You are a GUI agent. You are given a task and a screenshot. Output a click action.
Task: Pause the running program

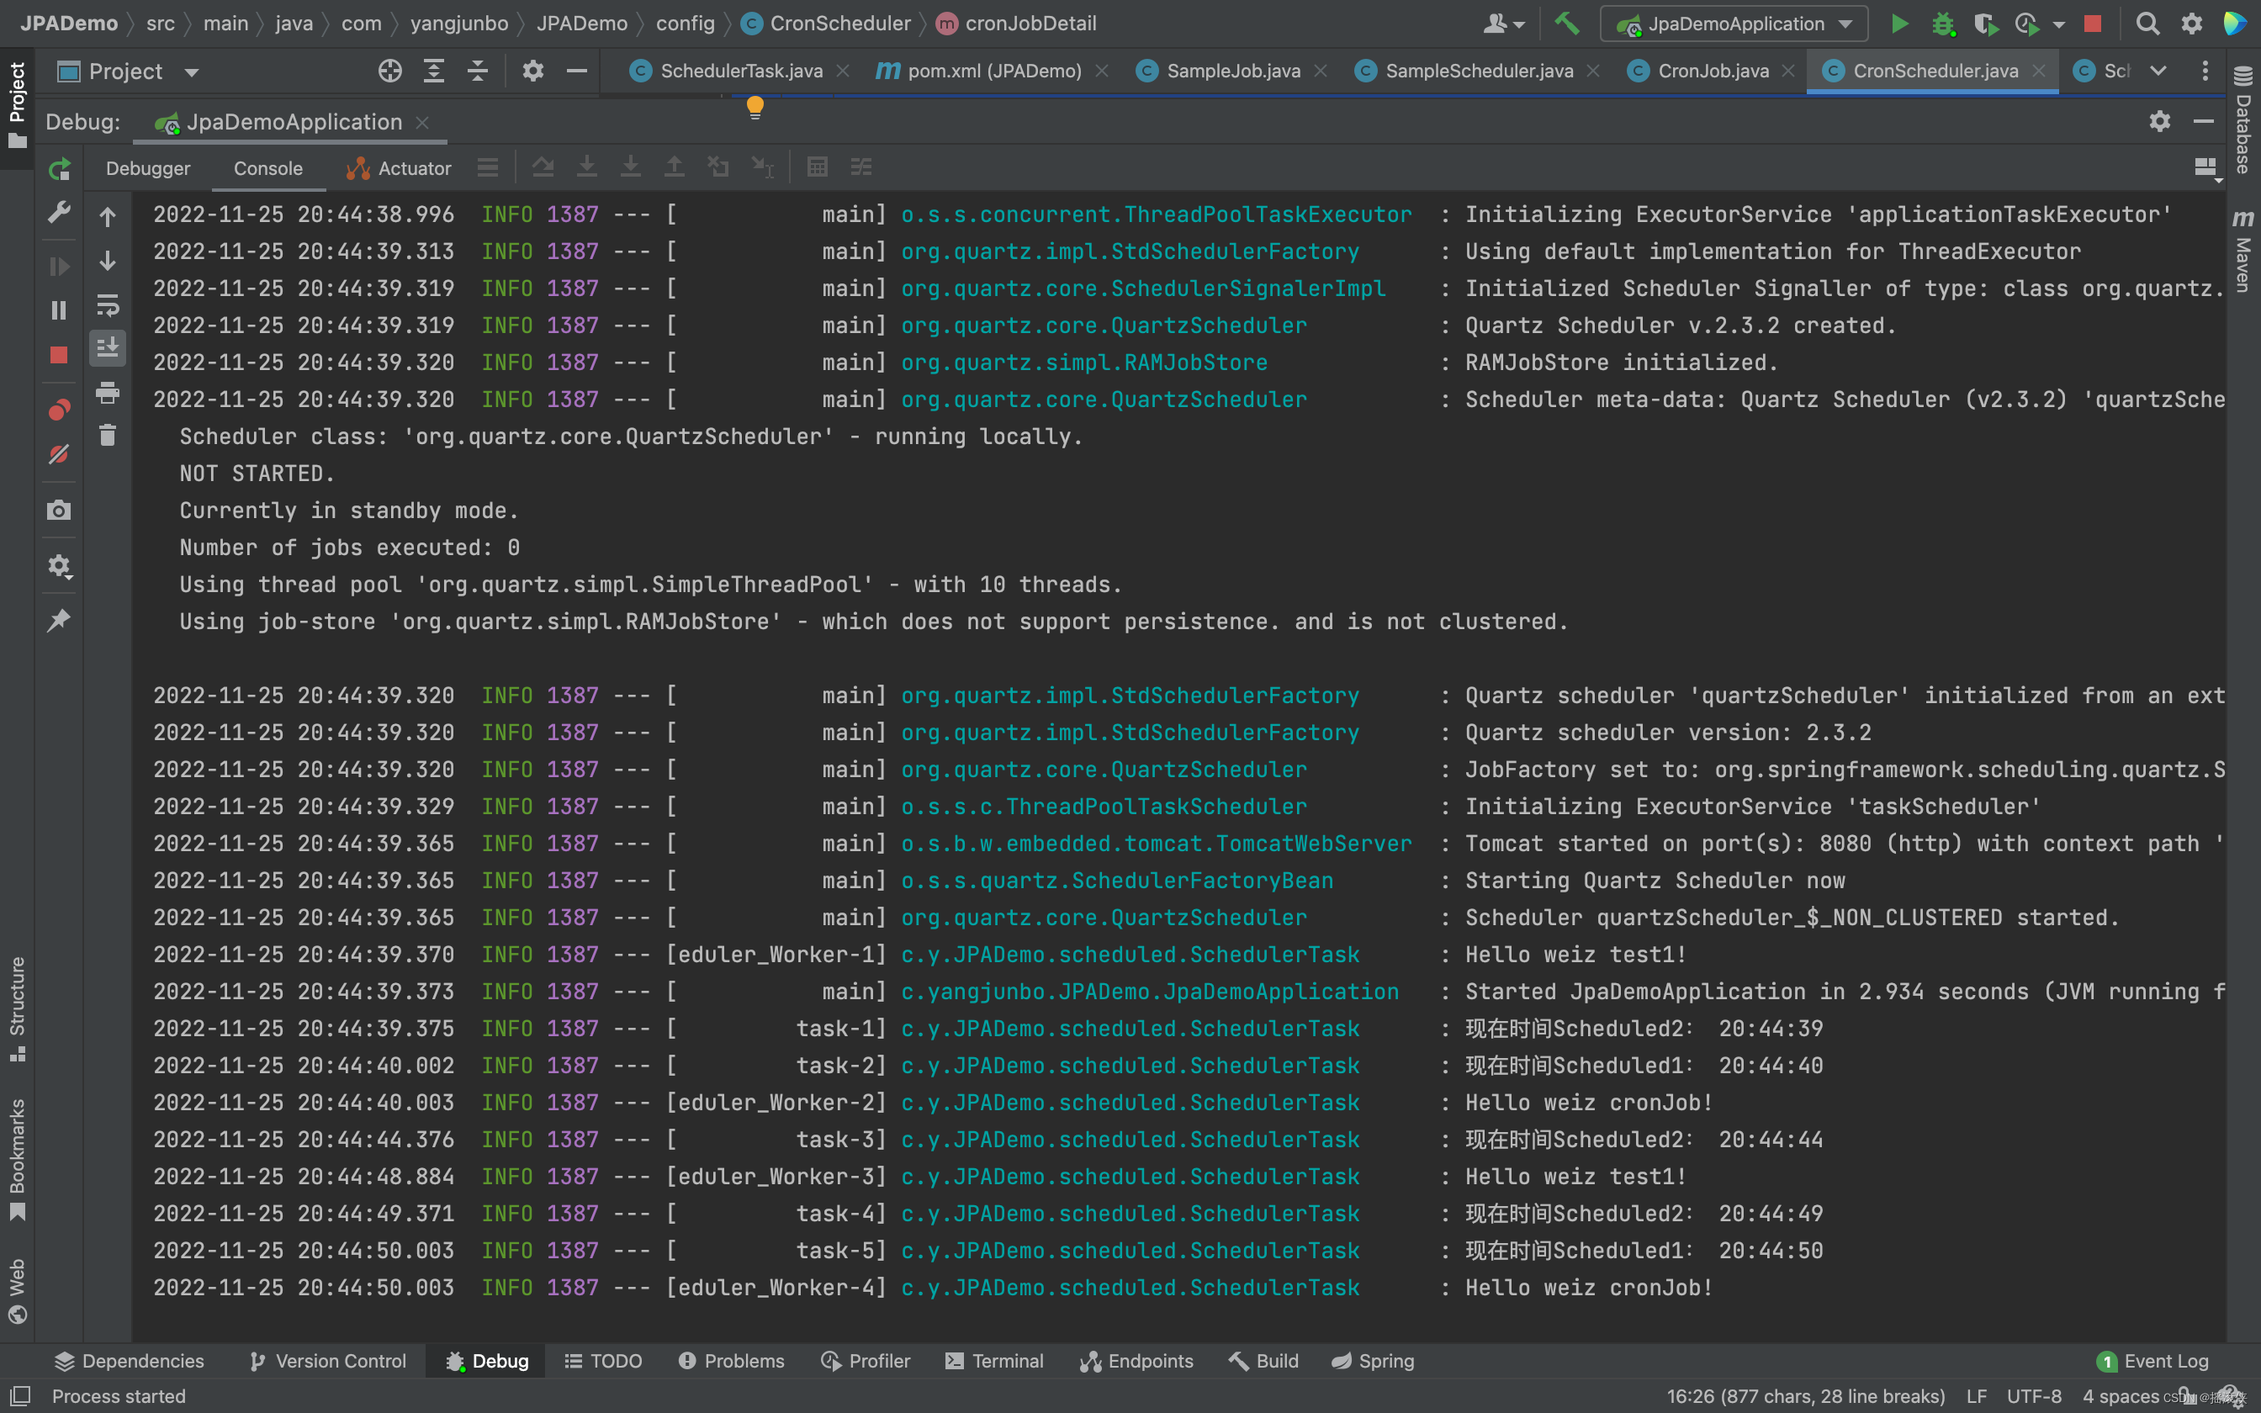coord(59,310)
